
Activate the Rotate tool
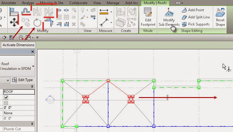pos(37,22)
